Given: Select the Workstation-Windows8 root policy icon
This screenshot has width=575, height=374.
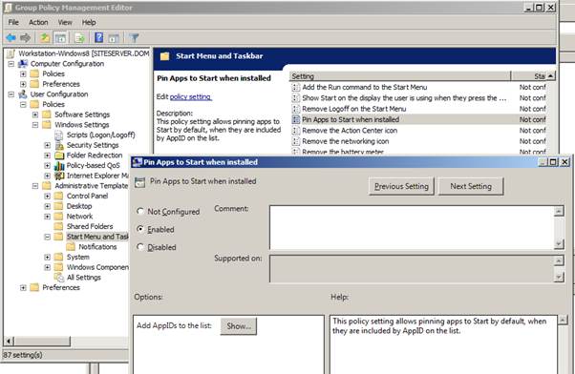Looking at the screenshot, I should [x=11, y=53].
